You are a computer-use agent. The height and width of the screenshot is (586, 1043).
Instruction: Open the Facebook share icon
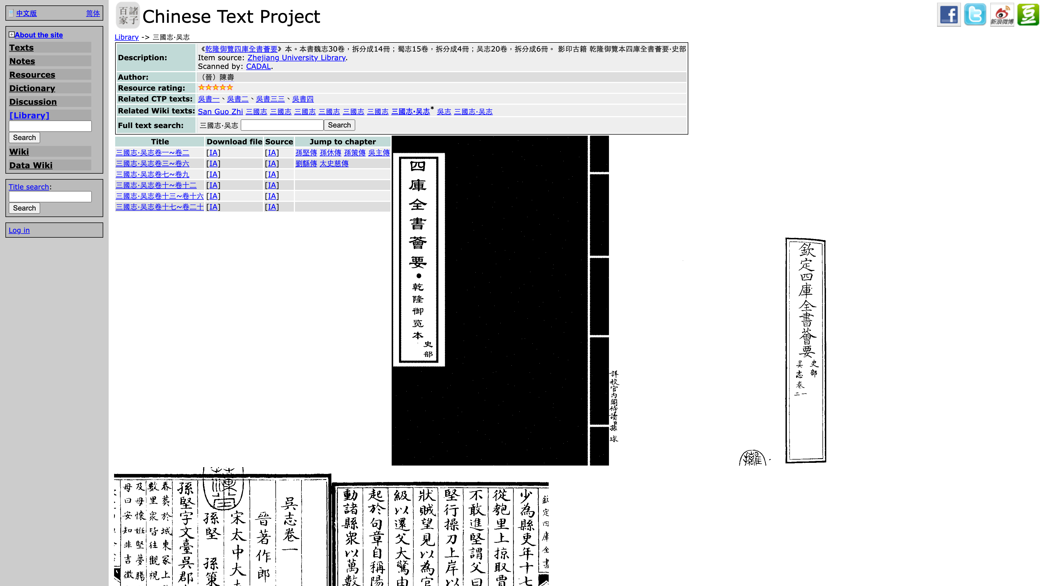tap(948, 15)
